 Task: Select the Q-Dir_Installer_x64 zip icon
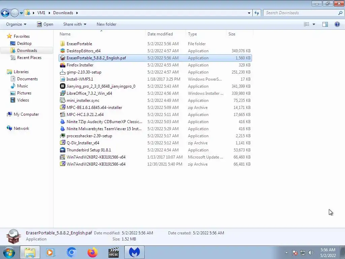62,143
